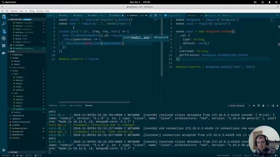Switch to the PROBLEMS panel tab
The image size is (280, 157).
pos(53,106)
